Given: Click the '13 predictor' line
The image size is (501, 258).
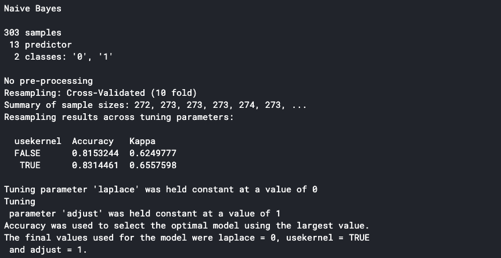Looking at the screenshot, I should (41, 45).
